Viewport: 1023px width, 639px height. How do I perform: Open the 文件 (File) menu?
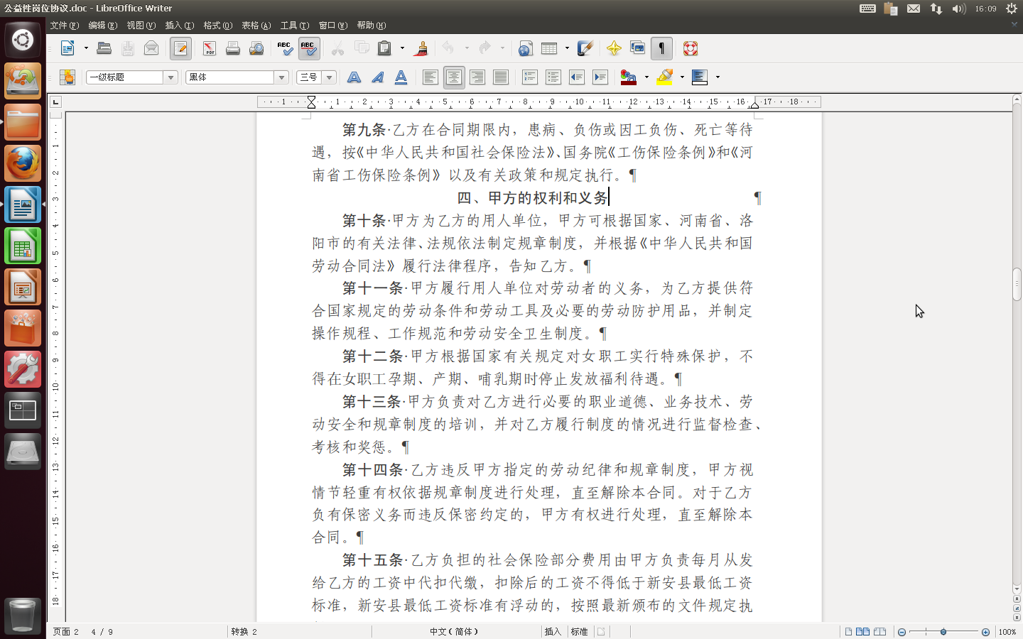point(65,26)
